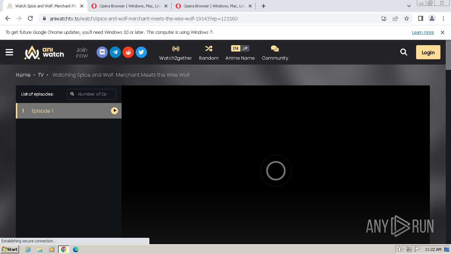Pick a Random anime

(209, 53)
